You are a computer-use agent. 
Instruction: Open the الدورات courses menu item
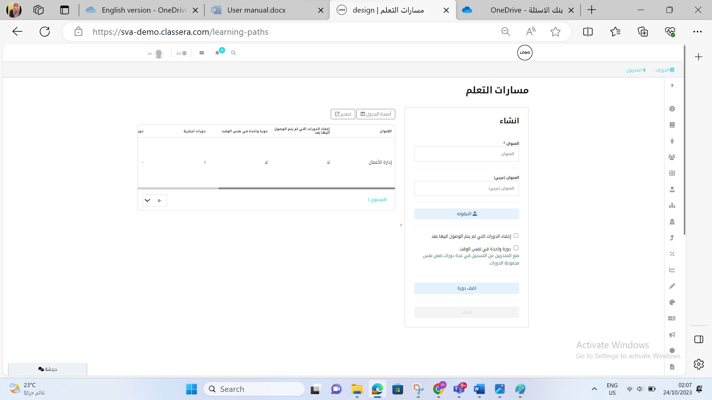(x=665, y=70)
